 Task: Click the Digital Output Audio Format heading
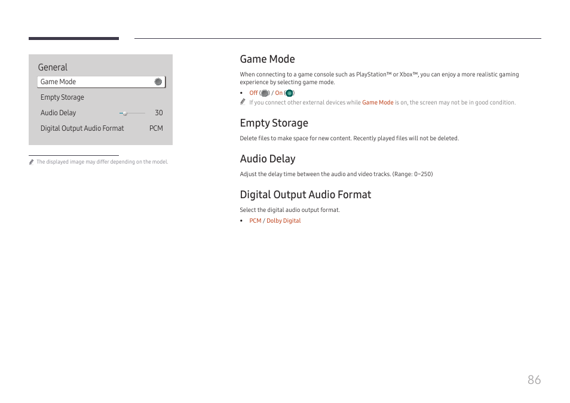305,195
